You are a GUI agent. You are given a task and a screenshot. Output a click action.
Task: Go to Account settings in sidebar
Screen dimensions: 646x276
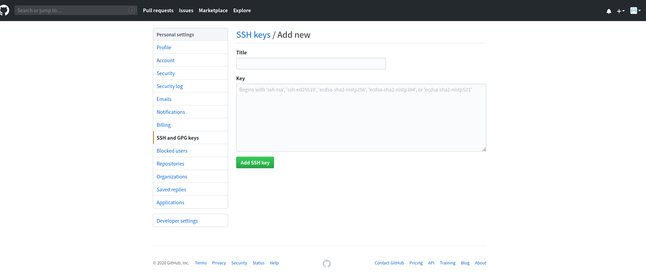point(190,60)
